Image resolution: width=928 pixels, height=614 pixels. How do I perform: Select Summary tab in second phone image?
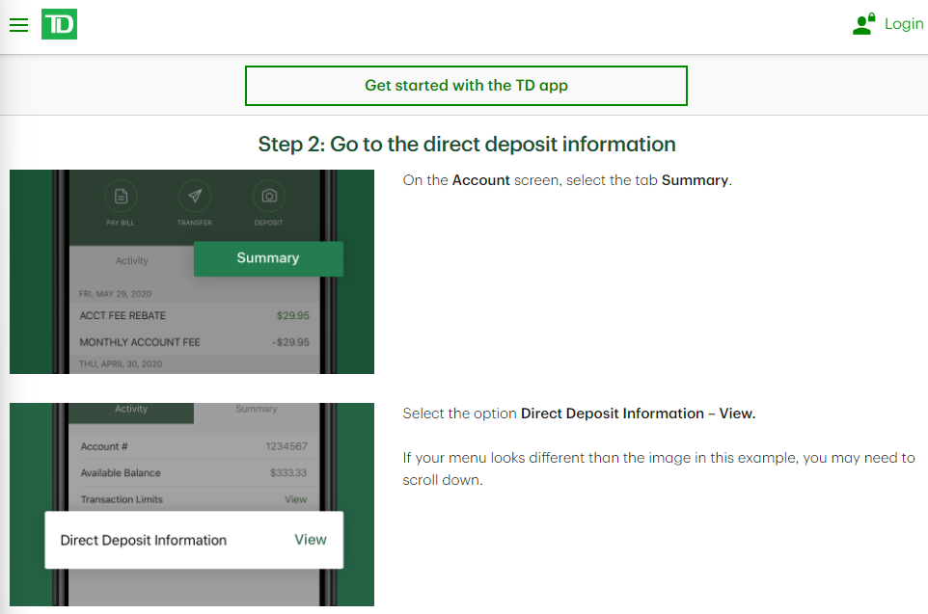point(257,410)
